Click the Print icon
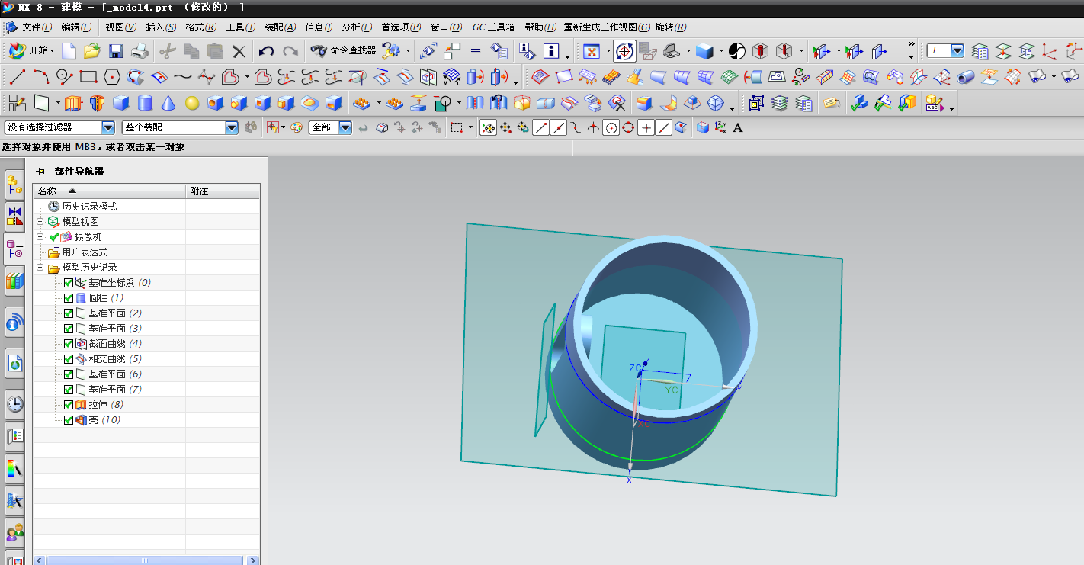 (140, 51)
